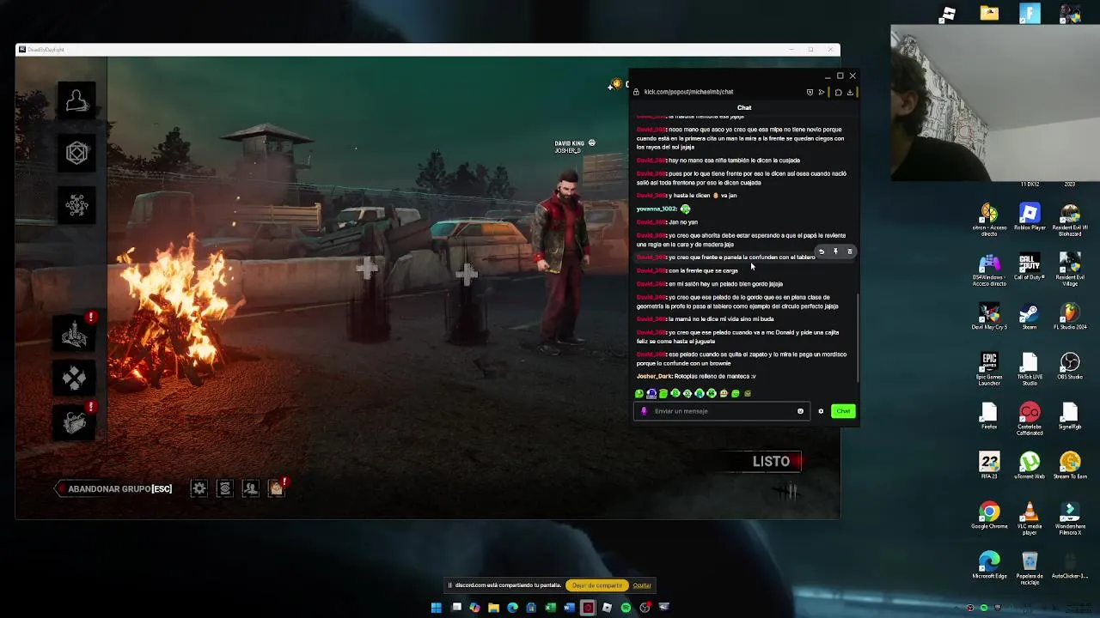Open the four-diamond icon in game sidebar

coord(75,378)
